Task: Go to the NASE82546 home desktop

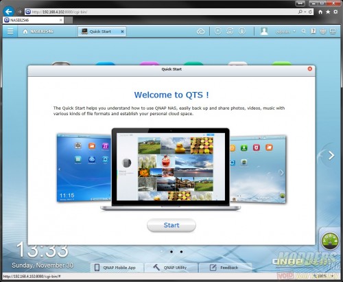Action: [38, 32]
